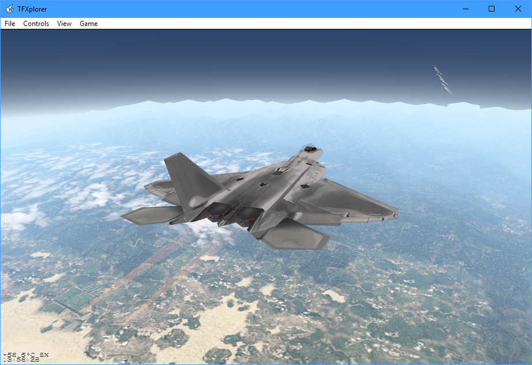Open the Controls menu
Screen dimensions: 532x365
[36, 24]
